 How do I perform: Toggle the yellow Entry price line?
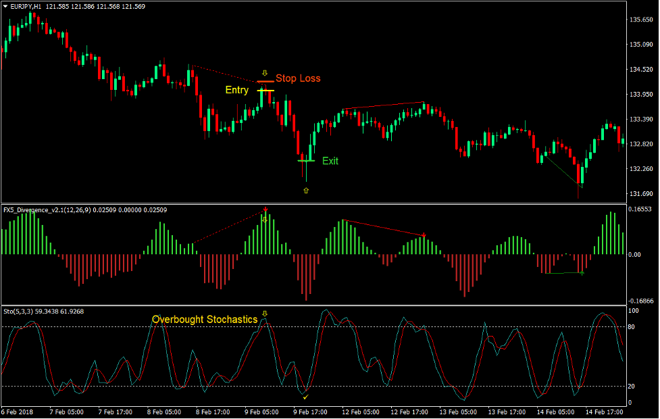coord(265,90)
